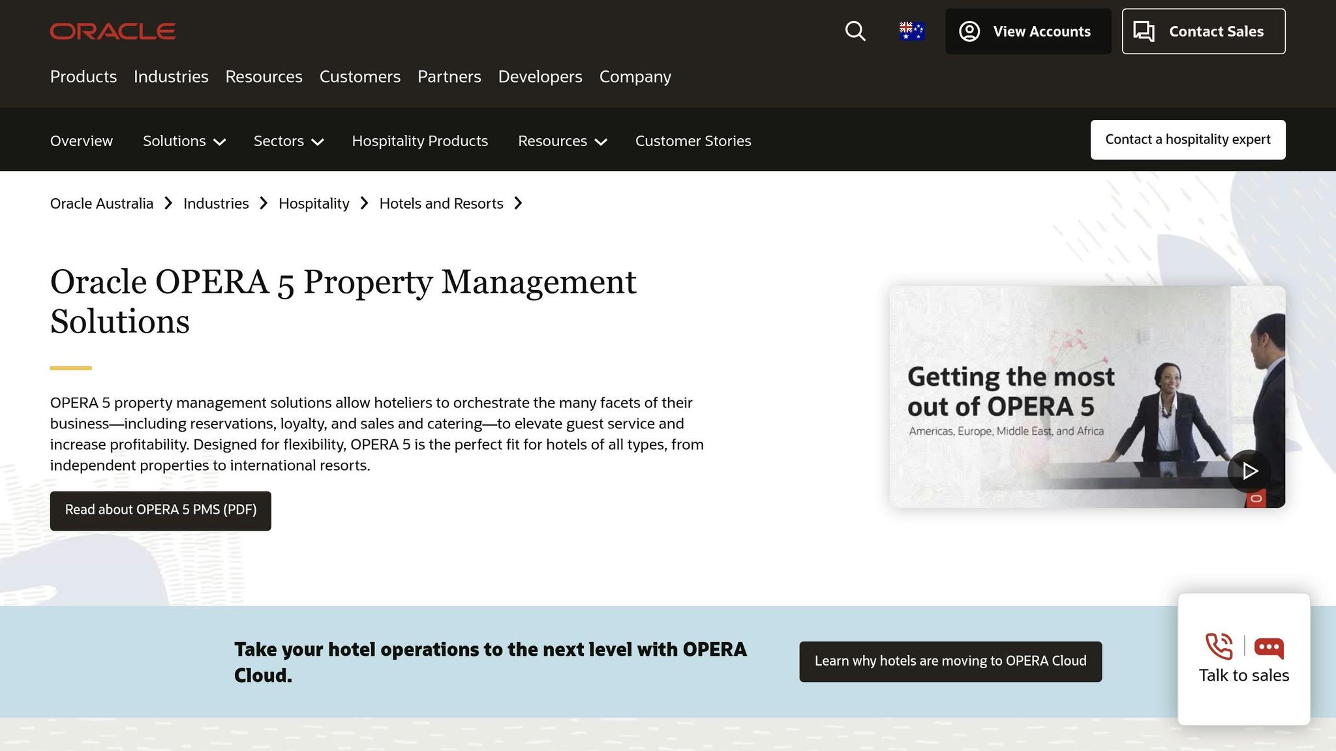
Task: Click the phone icon in Talk to sales
Action: click(1219, 647)
